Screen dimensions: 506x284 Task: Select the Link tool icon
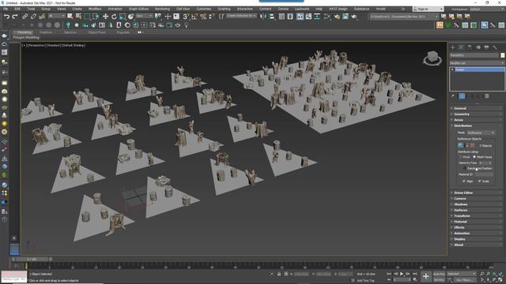click(x=25, y=16)
